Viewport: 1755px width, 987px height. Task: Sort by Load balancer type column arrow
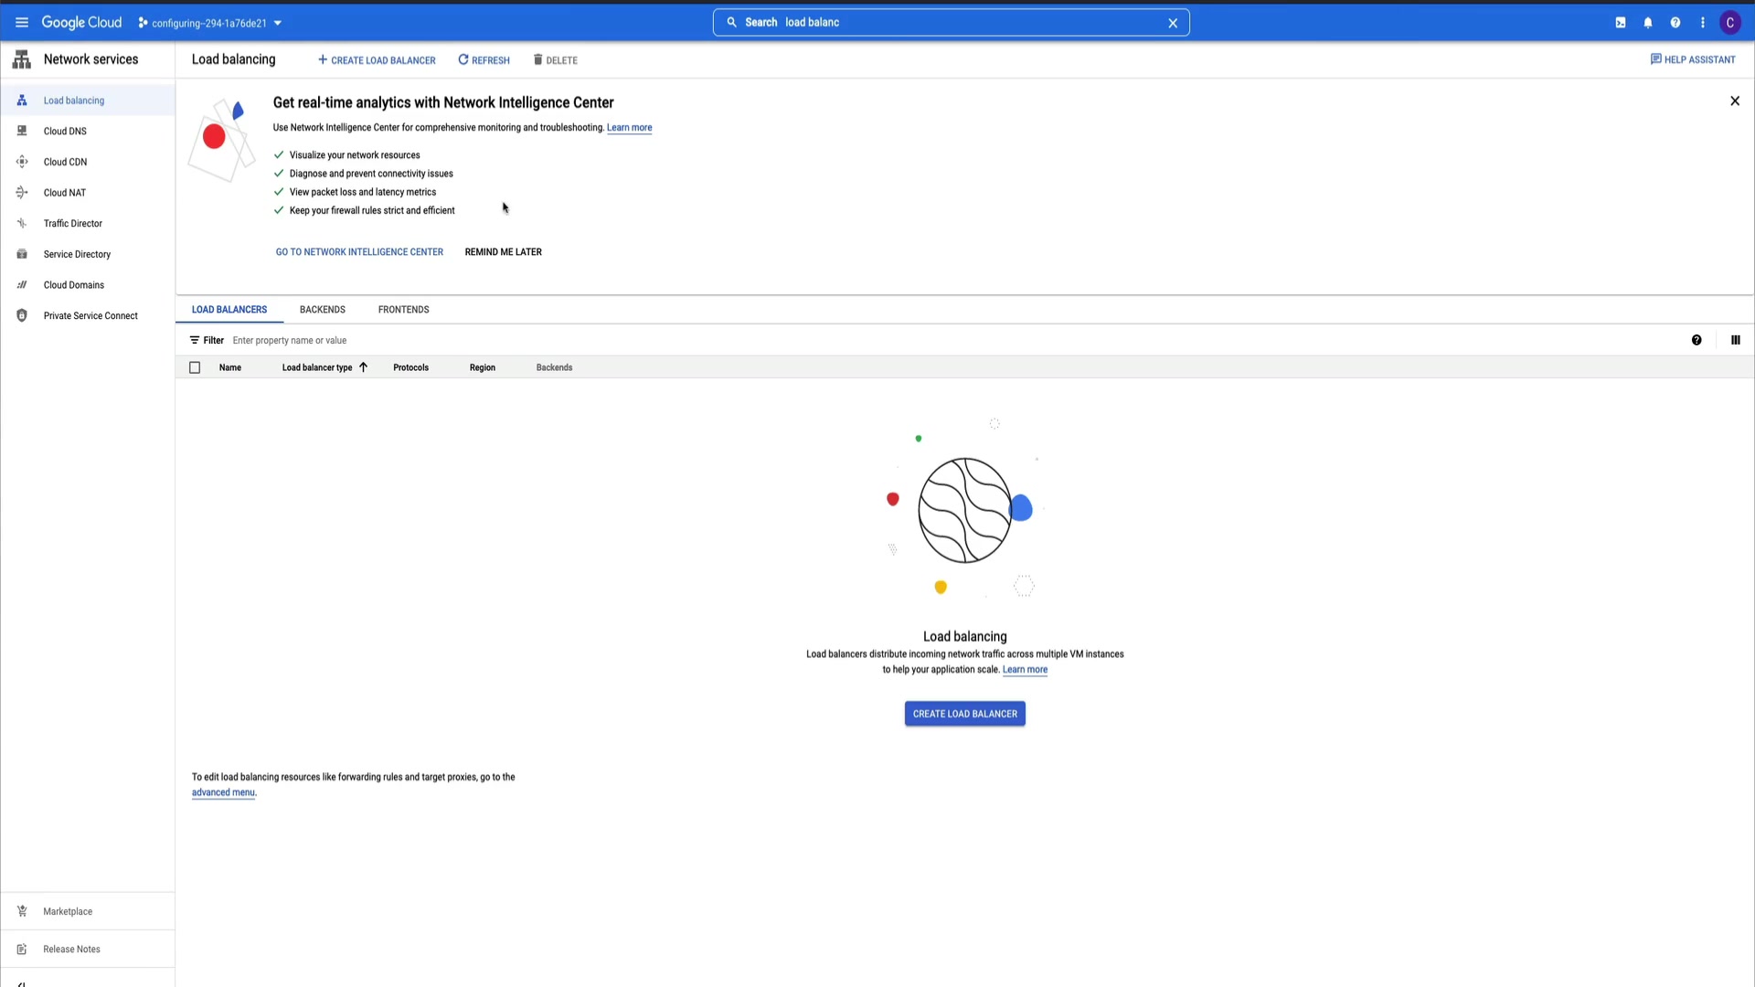click(363, 367)
